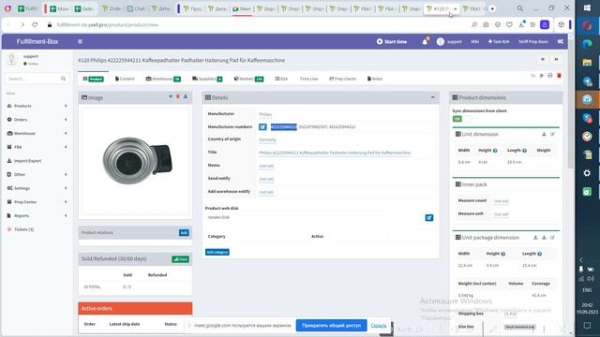Viewport: 600px width, 337px height.
Task: Click Add button in Product relations
Action: point(184,233)
